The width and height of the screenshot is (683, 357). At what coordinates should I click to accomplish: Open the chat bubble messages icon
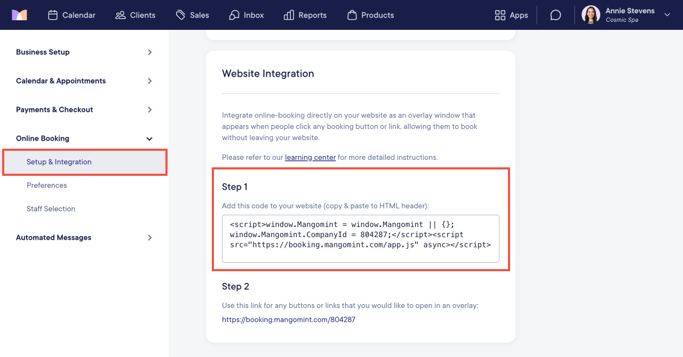[555, 15]
